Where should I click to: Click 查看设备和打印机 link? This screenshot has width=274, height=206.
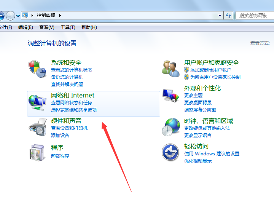pyautogui.click(x=69, y=128)
